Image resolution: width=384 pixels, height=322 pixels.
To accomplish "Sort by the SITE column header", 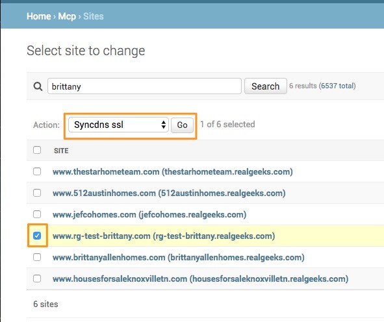I will point(61,151).
